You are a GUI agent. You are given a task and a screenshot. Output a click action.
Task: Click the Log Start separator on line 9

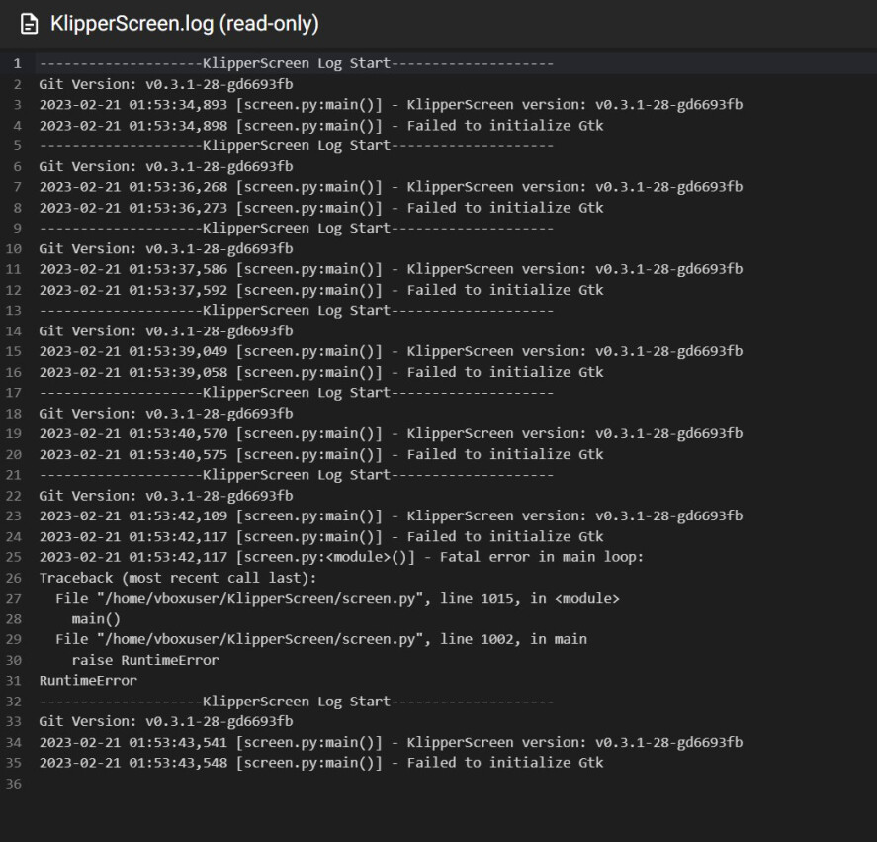(x=297, y=228)
